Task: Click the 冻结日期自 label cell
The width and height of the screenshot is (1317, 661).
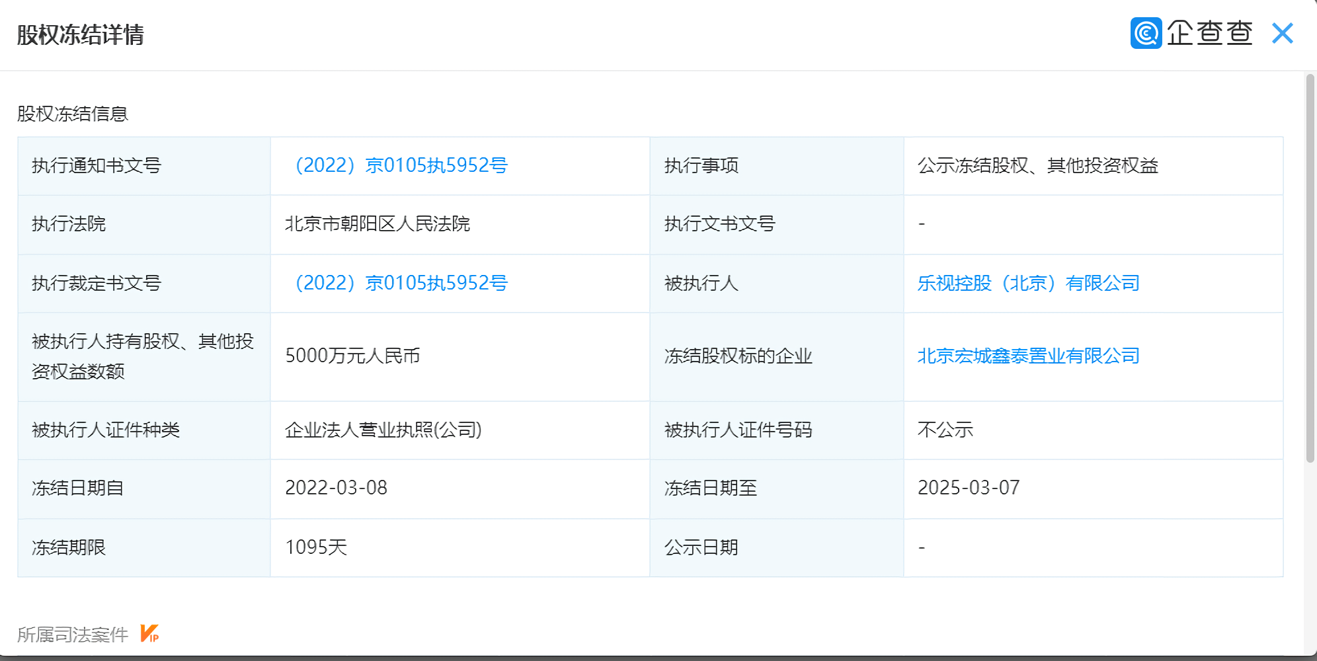Action: 144,488
